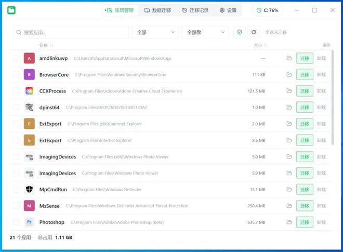This screenshot has height=252, width=343.
Task: Click the green app logo icon
Action: click(11, 10)
